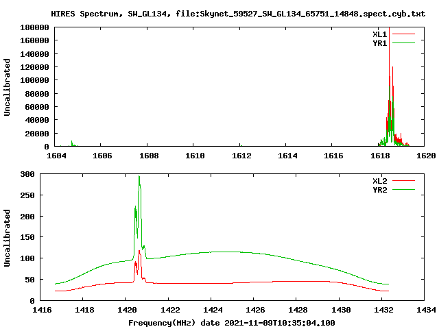Screen dimensions: 439x329
Task: Click the 1416 x-axis tick label
Action: (x=42, y=310)
